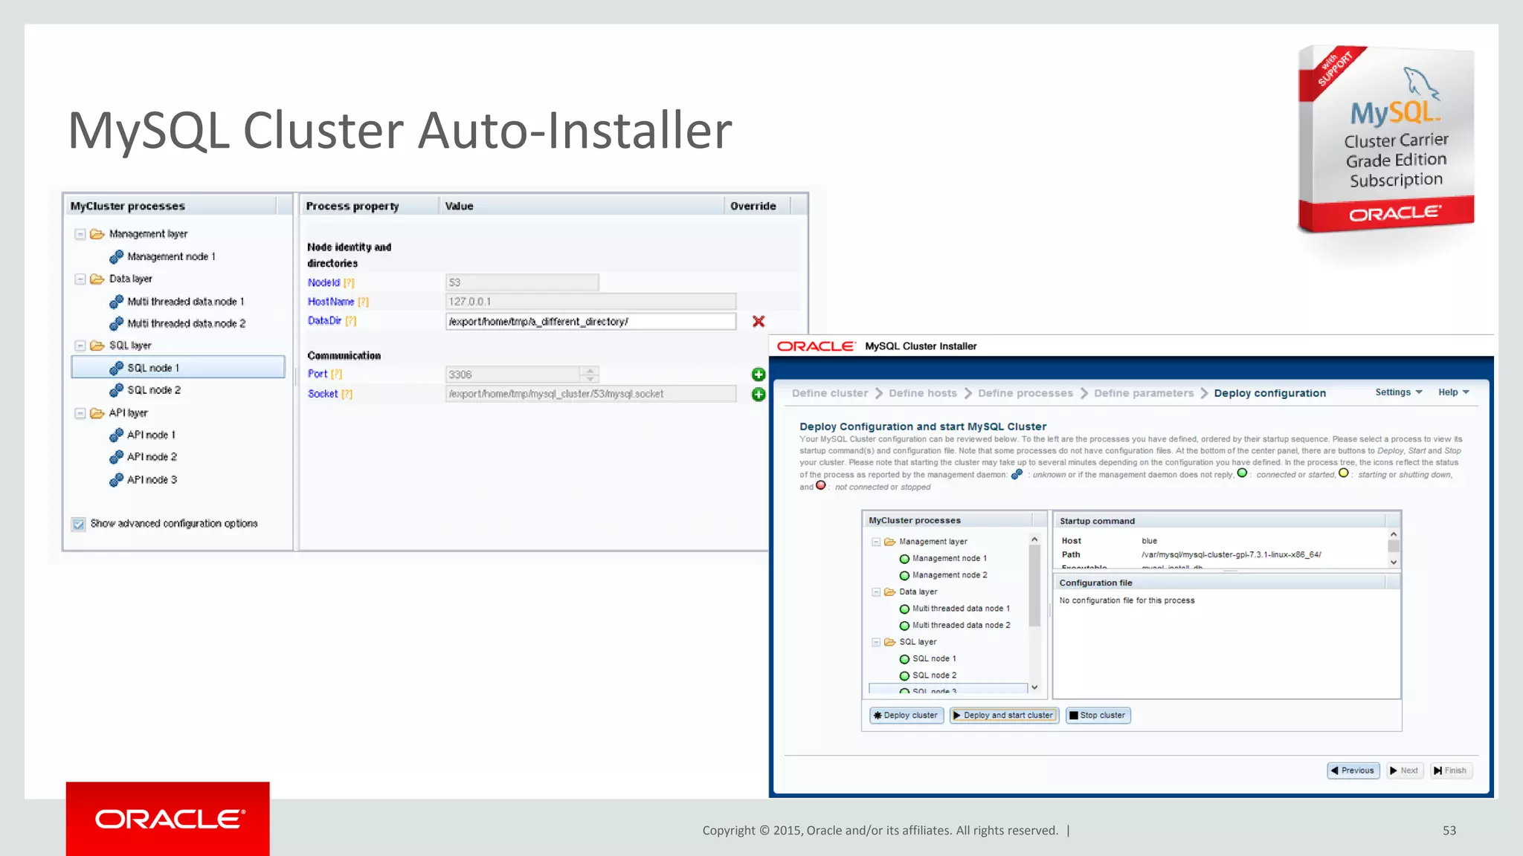
Task: Open the Help dropdown menu
Action: [1453, 392]
